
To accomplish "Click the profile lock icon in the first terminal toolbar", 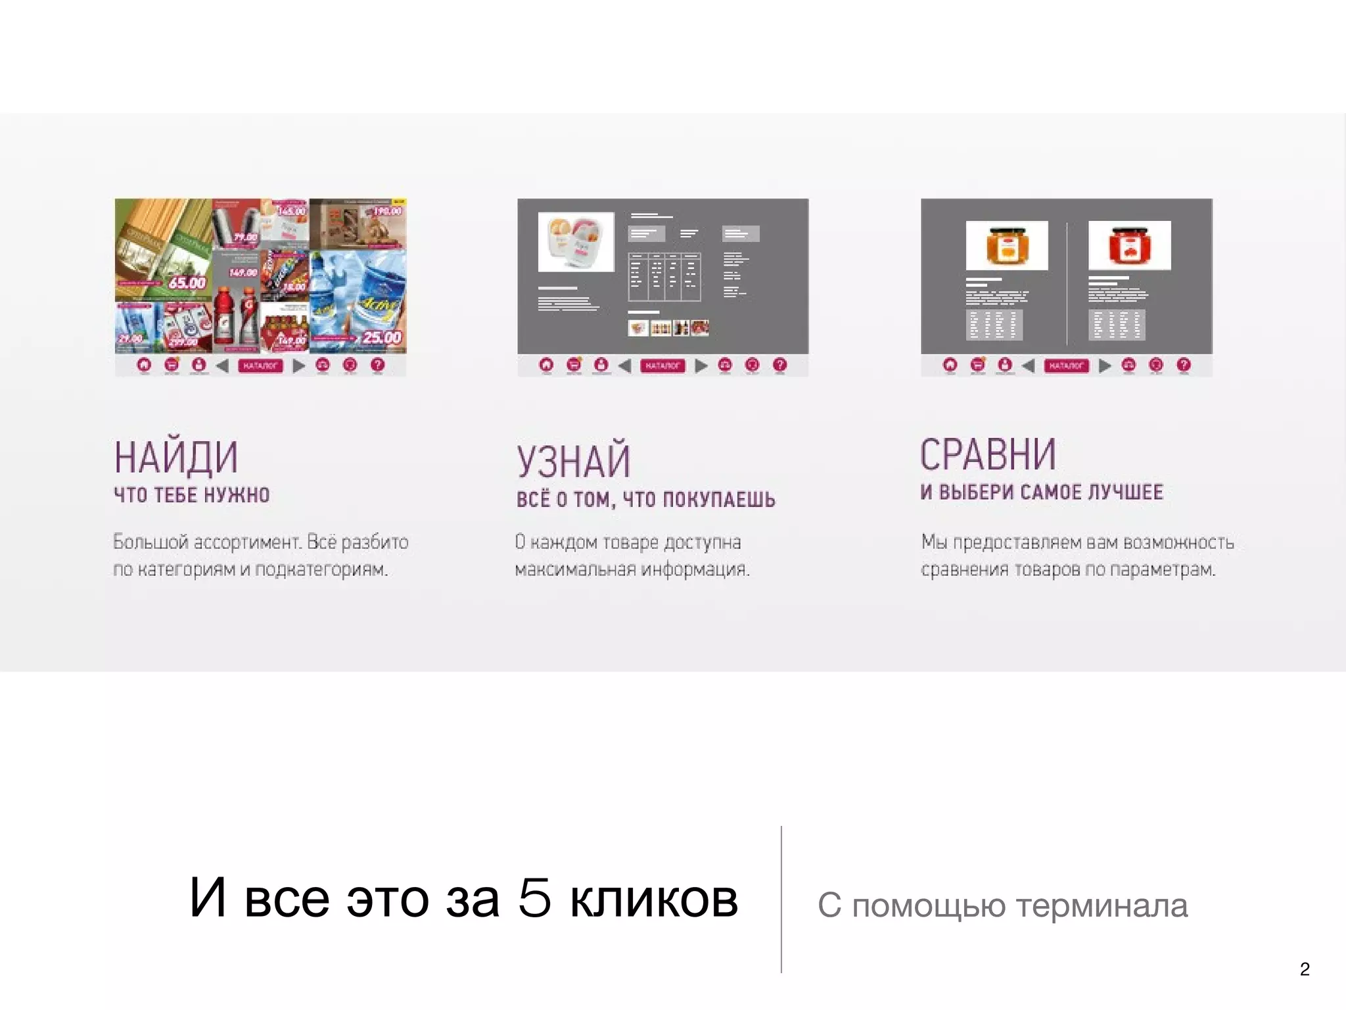I will click(x=198, y=365).
